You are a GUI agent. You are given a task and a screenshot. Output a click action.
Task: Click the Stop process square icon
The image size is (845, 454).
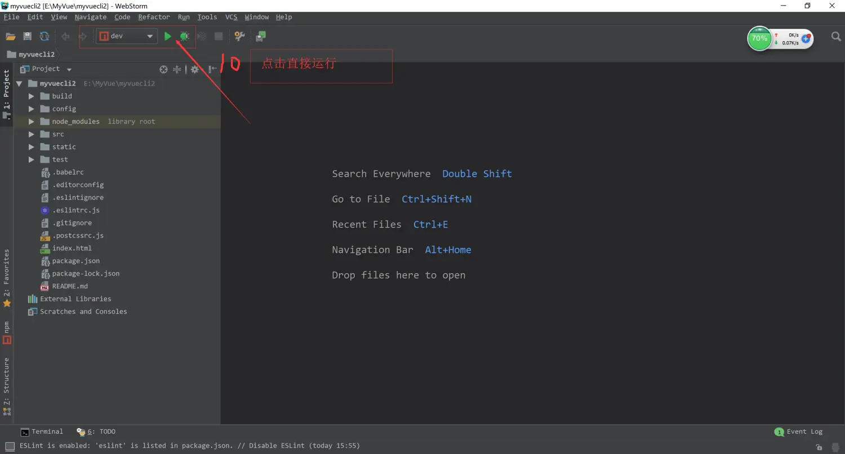click(x=219, y=36)
